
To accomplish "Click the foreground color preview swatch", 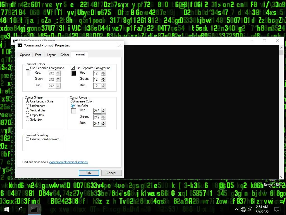I will [x=28, y=74].
